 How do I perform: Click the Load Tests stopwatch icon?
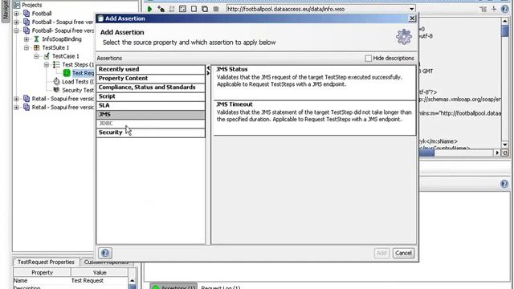pos(57,82)
